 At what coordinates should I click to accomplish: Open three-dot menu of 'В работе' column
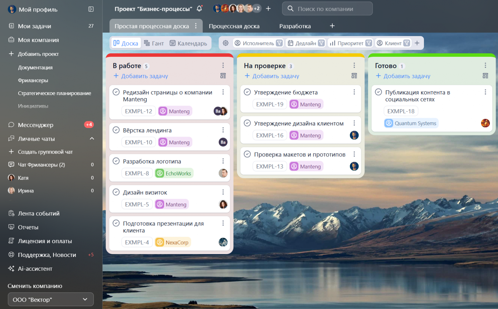[x=223, y=65]
